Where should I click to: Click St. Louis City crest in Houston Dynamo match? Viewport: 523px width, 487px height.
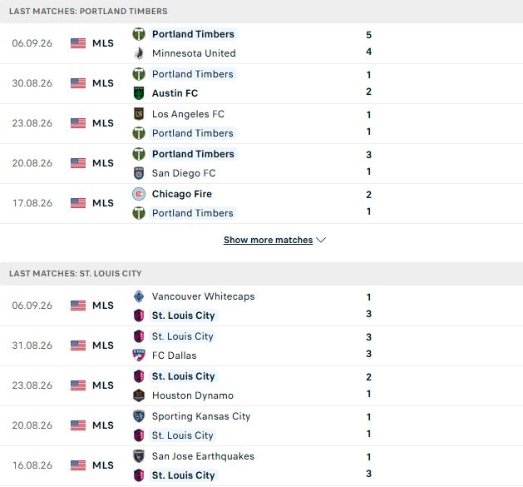tap(139, 376)
